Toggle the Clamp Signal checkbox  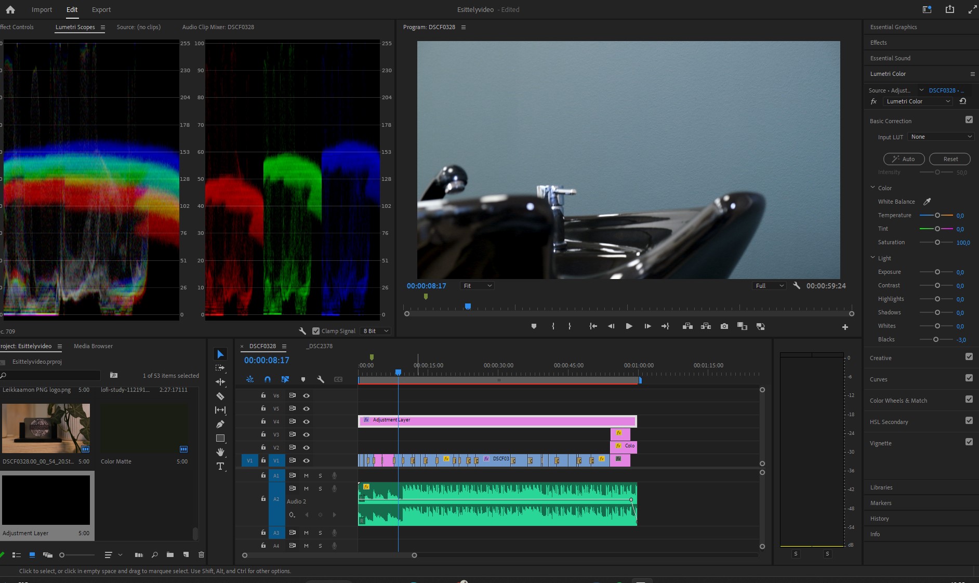316,331
